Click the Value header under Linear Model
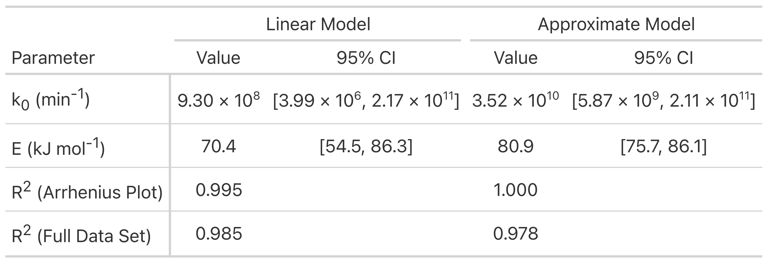 click(218, 58)
